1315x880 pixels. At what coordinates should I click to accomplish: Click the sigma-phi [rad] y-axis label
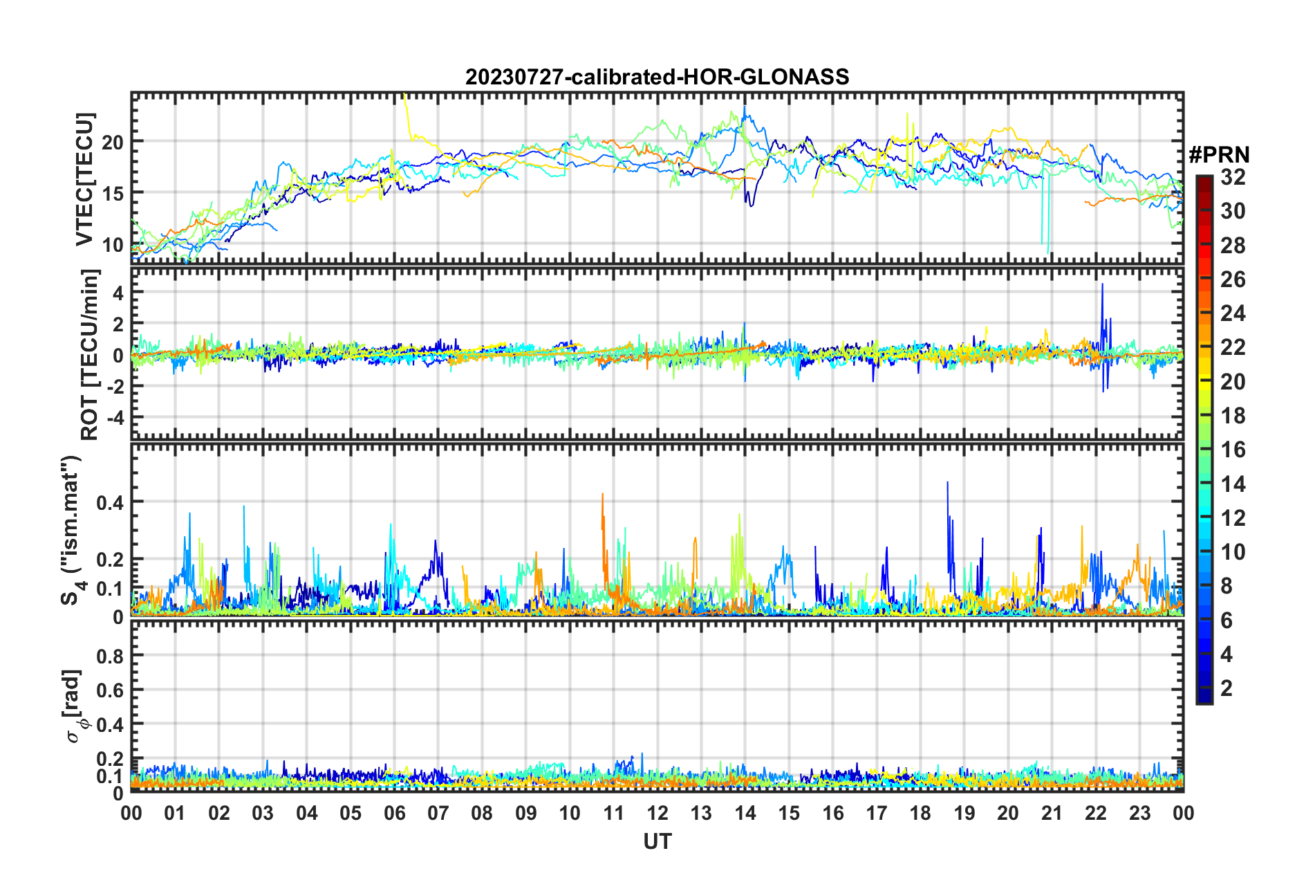coord(75,706)
